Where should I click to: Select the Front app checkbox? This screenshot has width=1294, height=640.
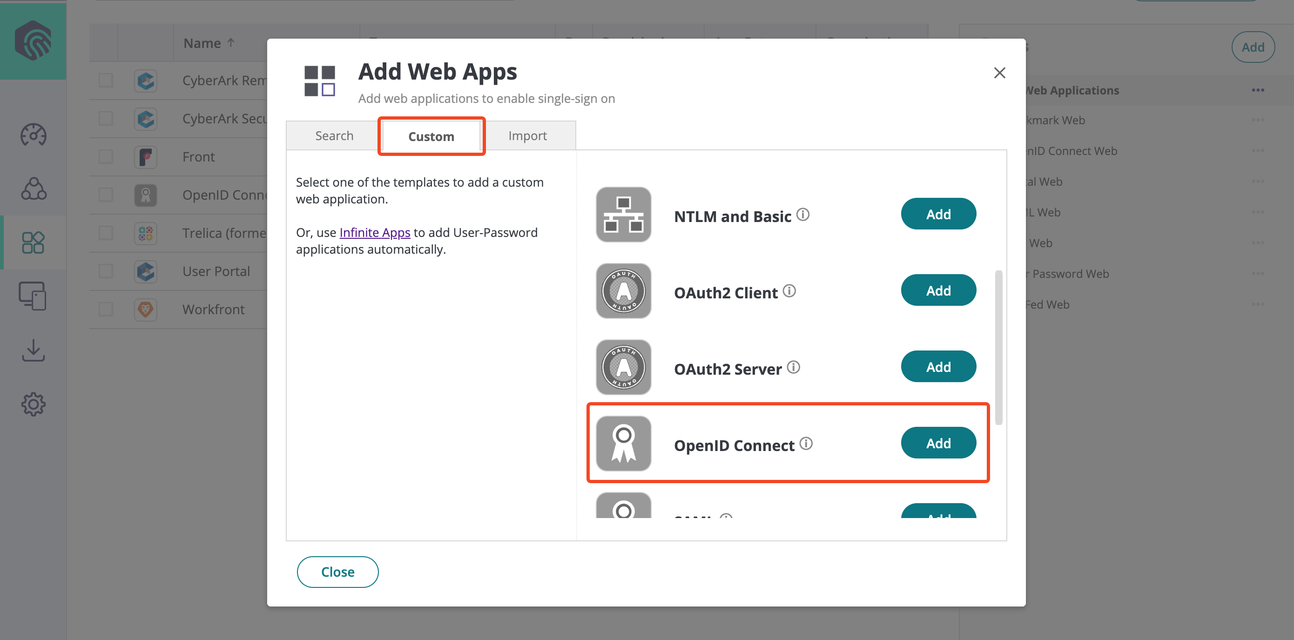point(106,157)
